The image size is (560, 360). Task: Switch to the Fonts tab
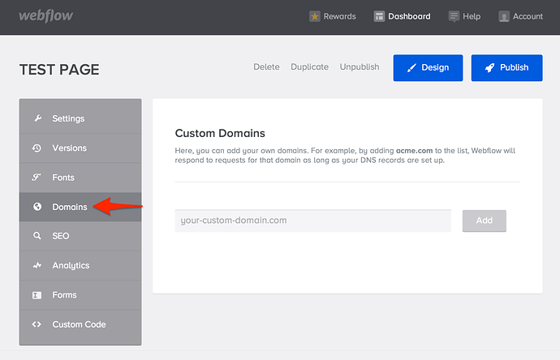coord(80,178)
